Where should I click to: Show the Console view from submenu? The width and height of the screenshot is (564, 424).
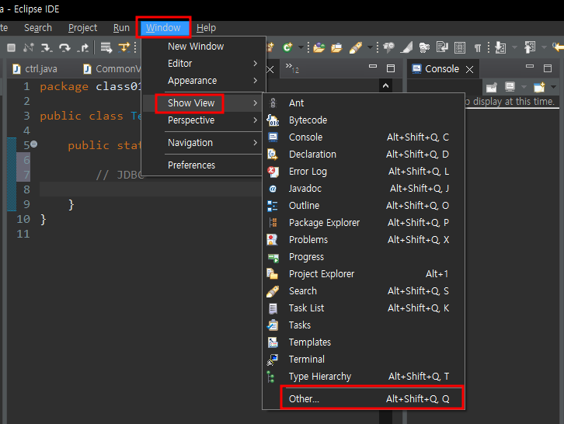pyautogui.click(x=364, y=137)
